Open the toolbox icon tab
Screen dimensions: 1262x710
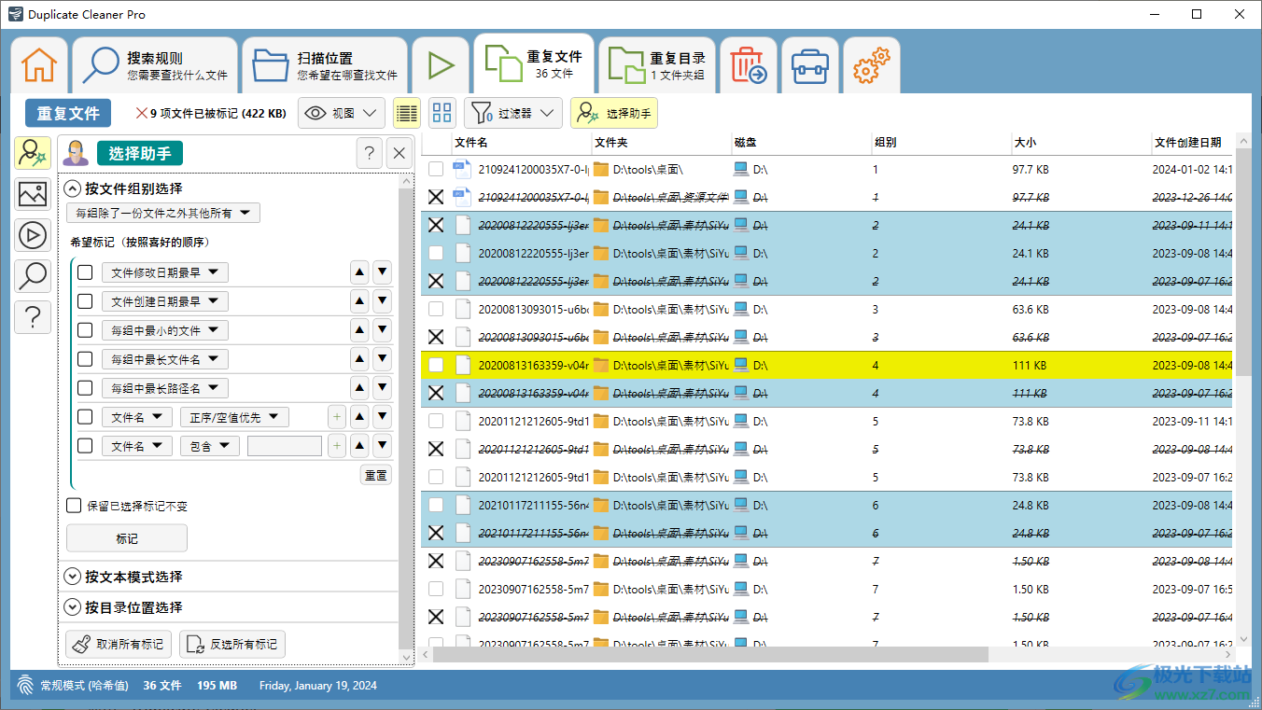(x=809, y=65)
